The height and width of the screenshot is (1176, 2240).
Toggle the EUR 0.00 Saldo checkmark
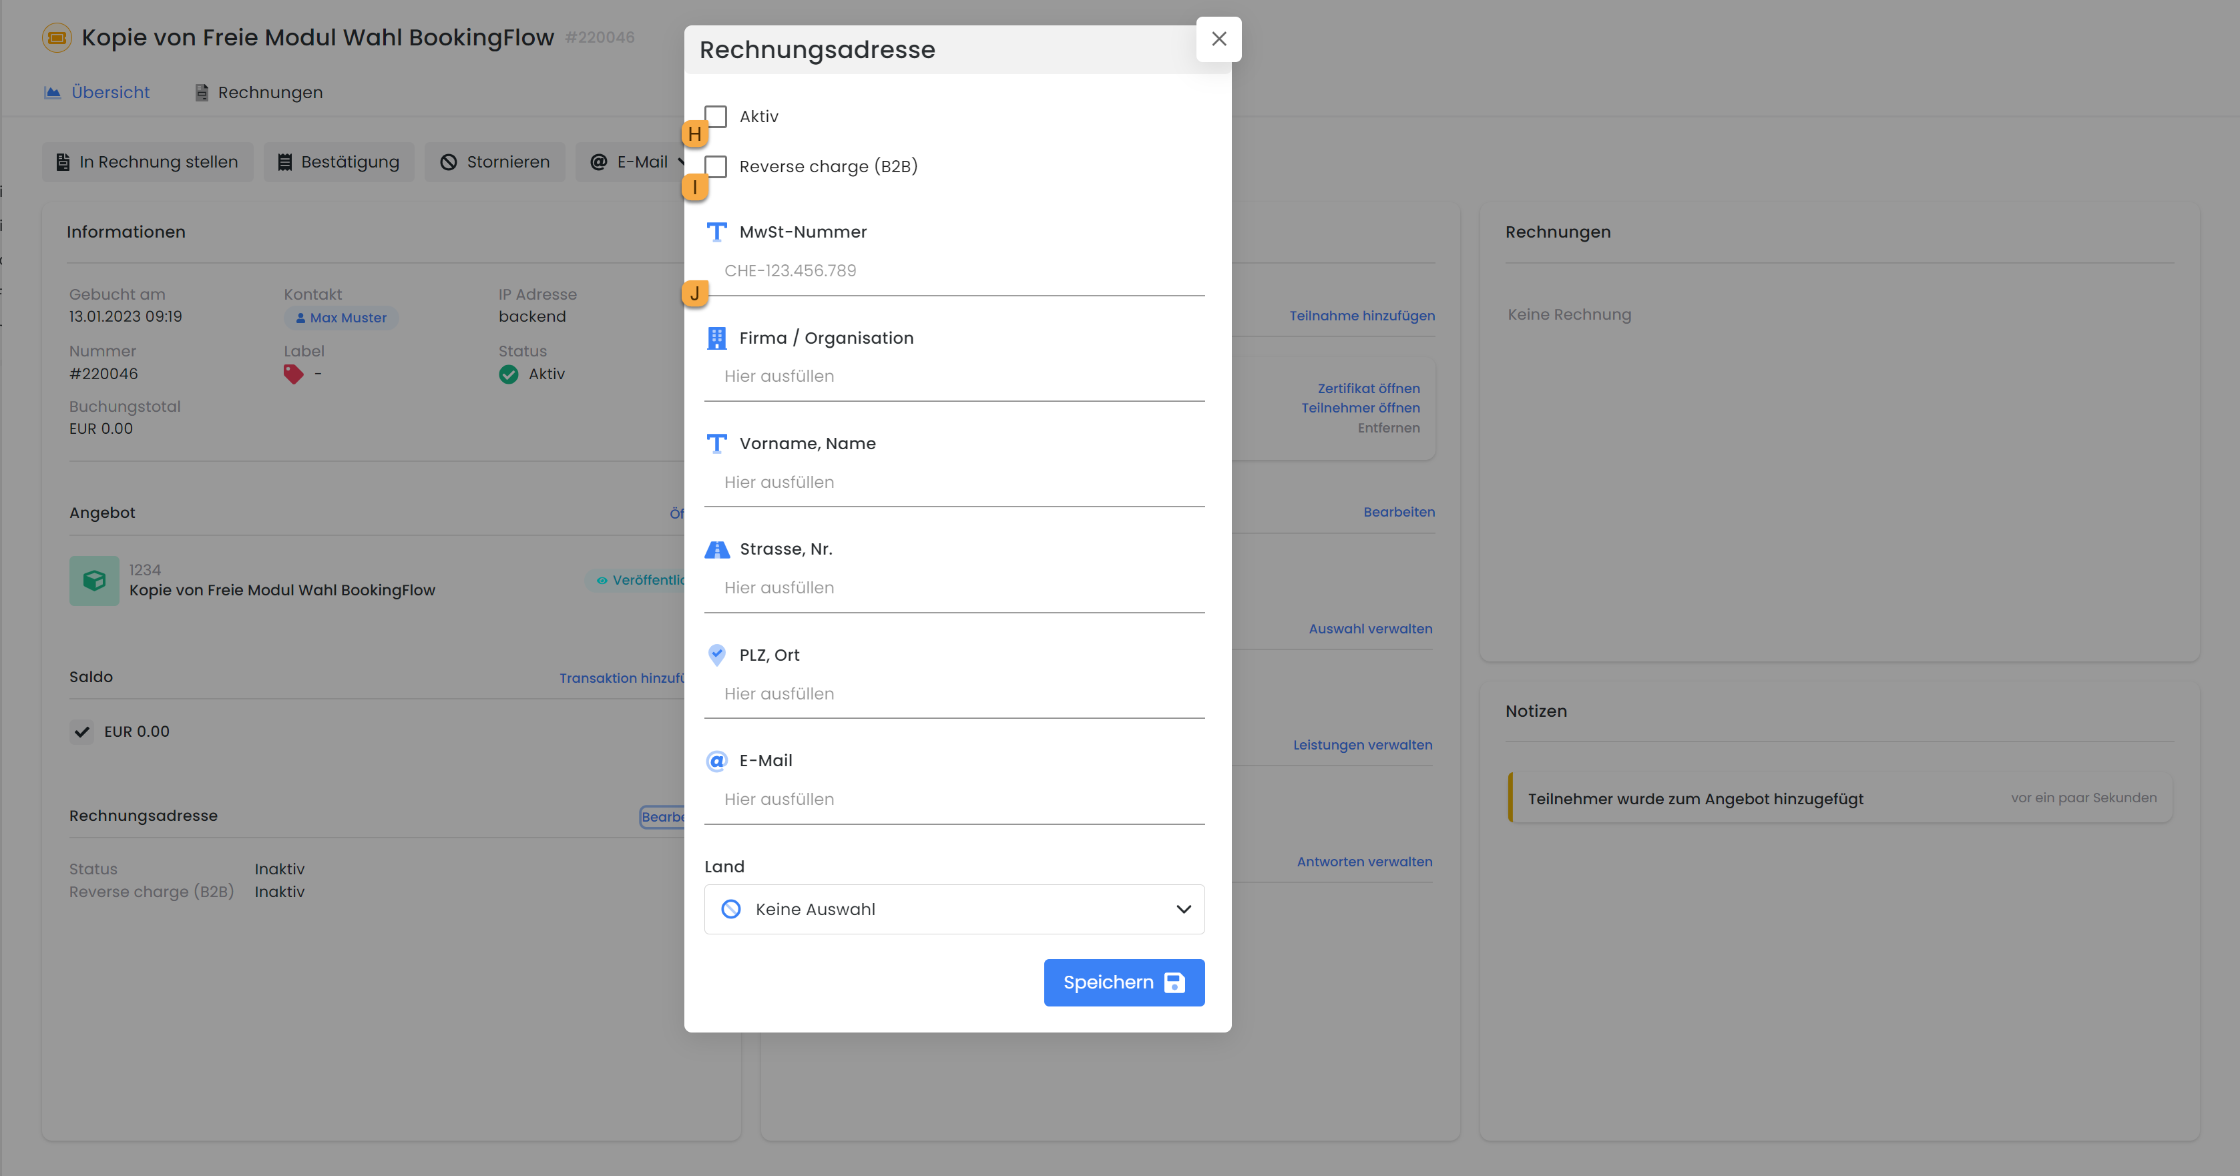(81, 732)
